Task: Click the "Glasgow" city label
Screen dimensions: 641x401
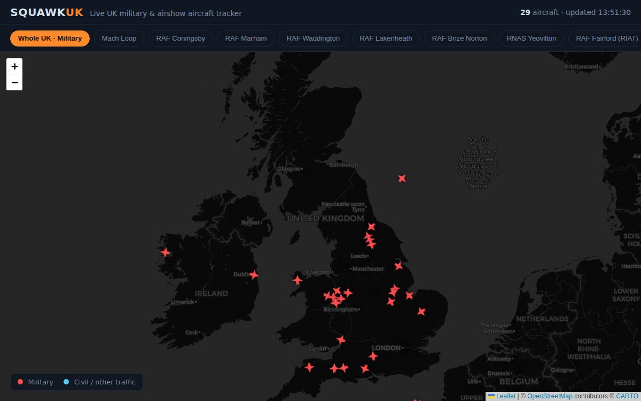Action: [x=289, y=168]
